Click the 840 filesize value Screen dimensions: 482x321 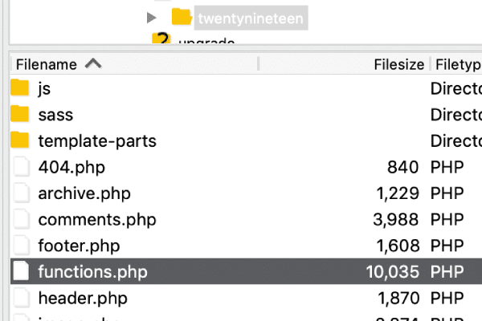pos(402,168)
